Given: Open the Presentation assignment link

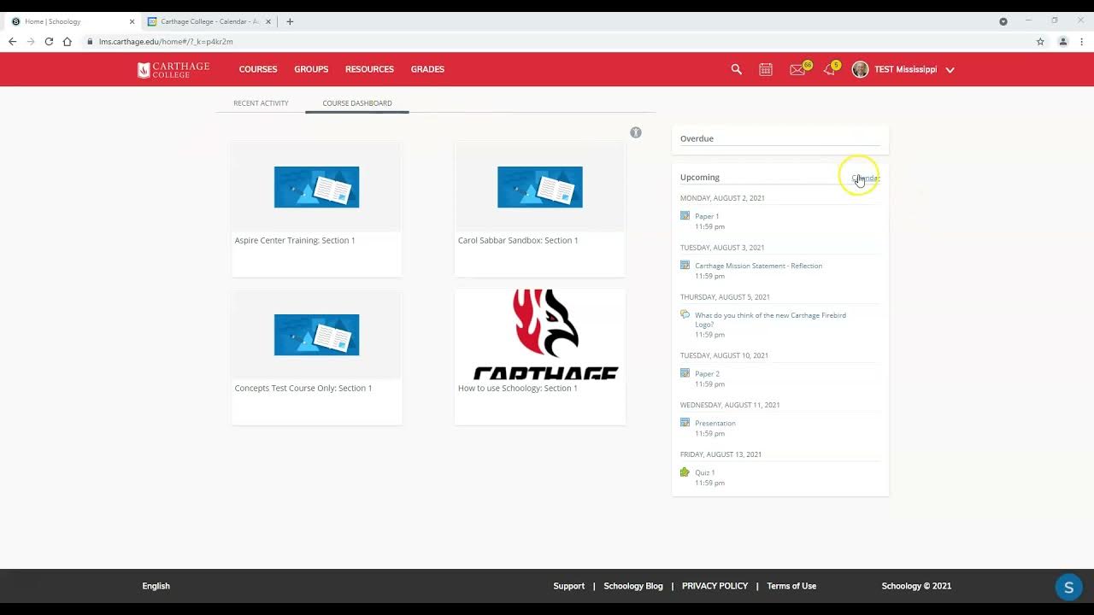Looking at the screenshot, I should 715,423.
